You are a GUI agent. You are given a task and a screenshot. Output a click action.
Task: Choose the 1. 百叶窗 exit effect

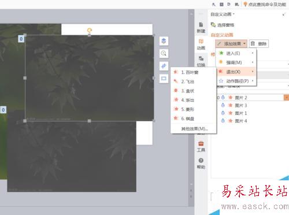(x=194, y=72)
